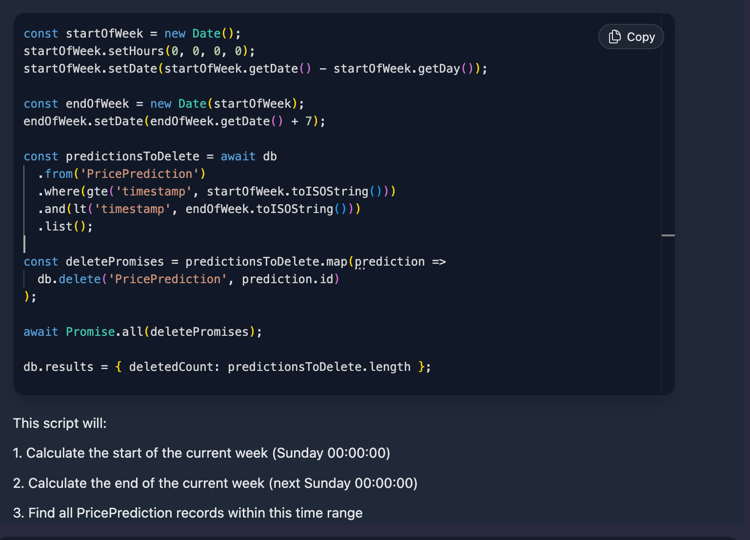Click the code block scrollbar marker
This screenshot has height=540, width=750.
tap(668, 235)
